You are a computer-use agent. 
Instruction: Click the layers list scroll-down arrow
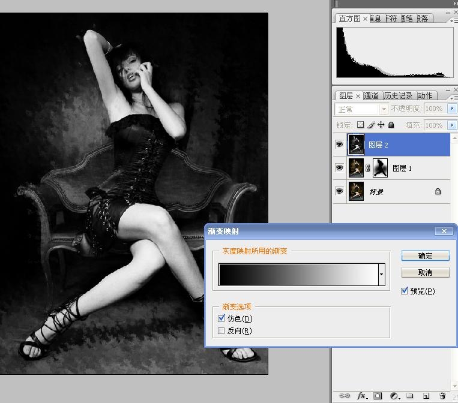(x=455, y=386)
